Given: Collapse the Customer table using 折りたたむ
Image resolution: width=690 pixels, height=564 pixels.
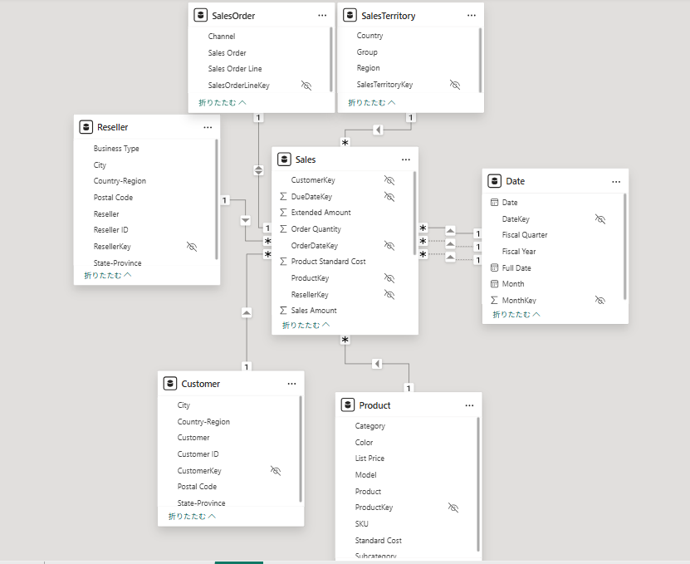Looking at the screenshot, I should 192,516.
